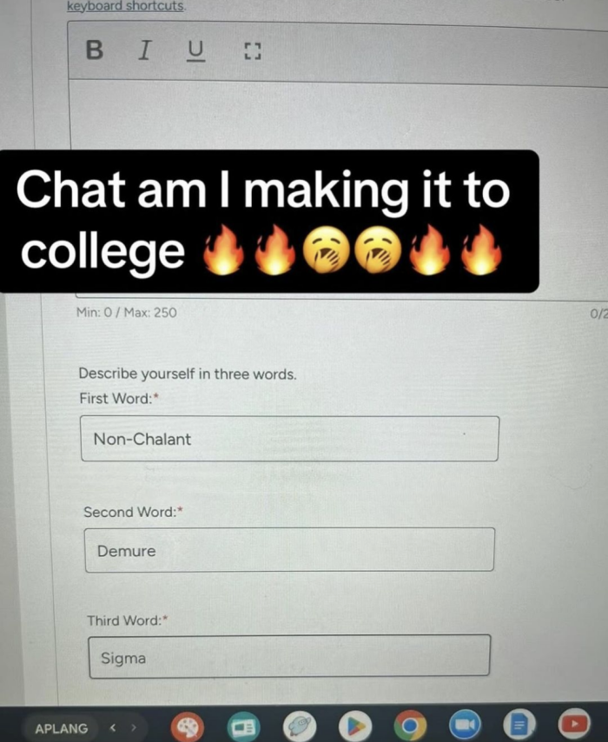Switch to the previous desk with left chevron
Screen dimensions: 608x742
pyautogui.click(x=113, y=728)
